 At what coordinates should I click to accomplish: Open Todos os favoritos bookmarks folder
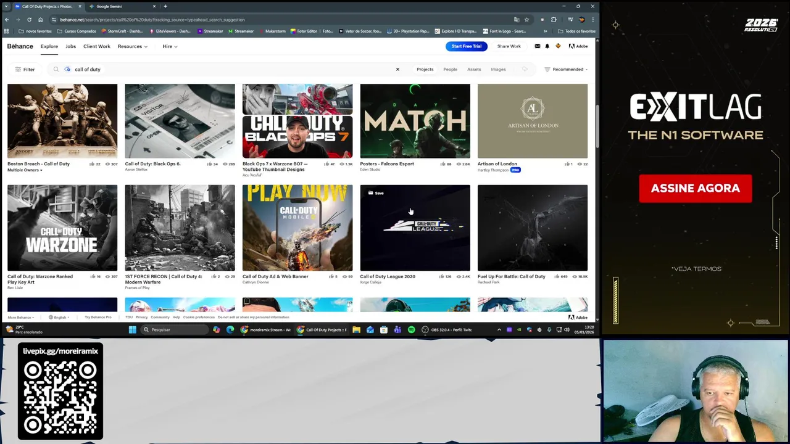coord(576,31)
